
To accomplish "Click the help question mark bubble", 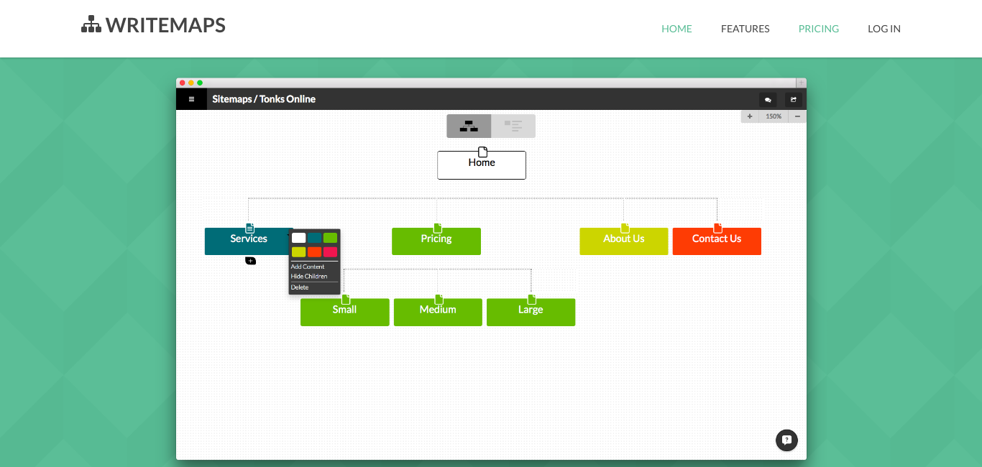I will 786,440.
